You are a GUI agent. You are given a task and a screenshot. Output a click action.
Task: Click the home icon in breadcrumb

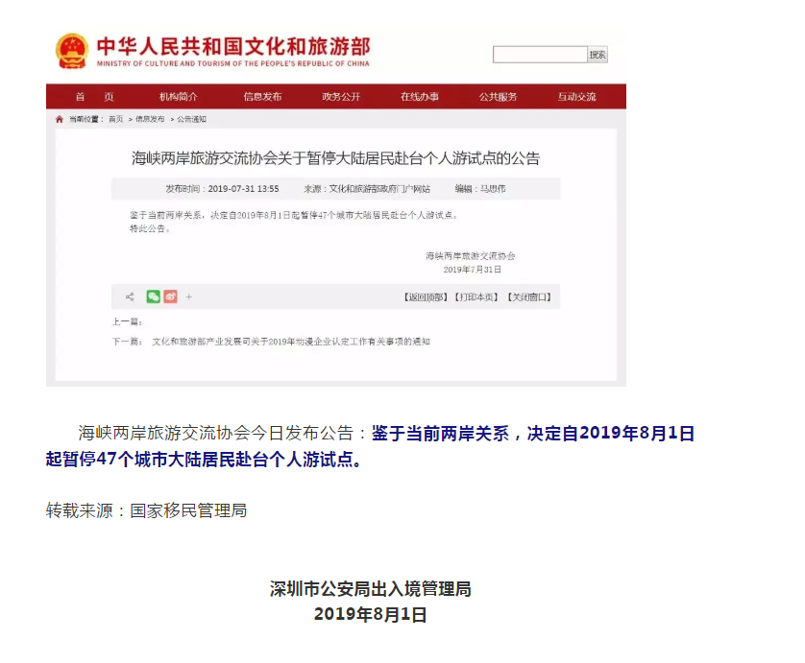[60, 119]
